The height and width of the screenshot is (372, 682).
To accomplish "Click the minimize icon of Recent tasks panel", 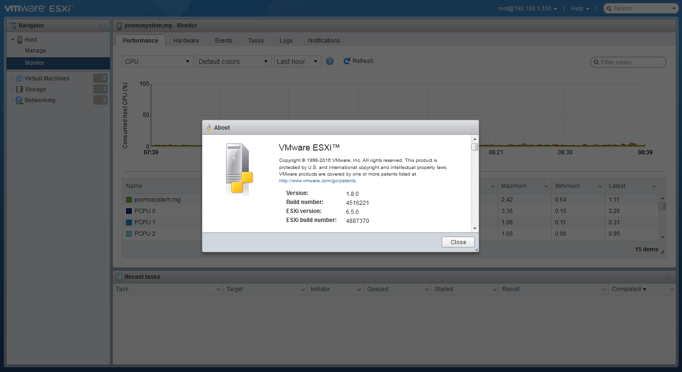I will point(668,277).
